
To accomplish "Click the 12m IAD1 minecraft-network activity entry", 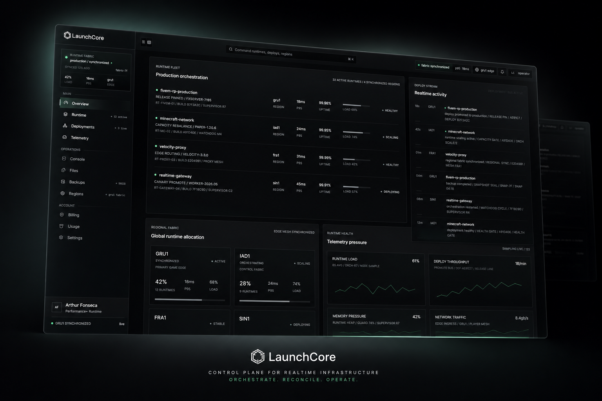I will [x=471, y=229].
